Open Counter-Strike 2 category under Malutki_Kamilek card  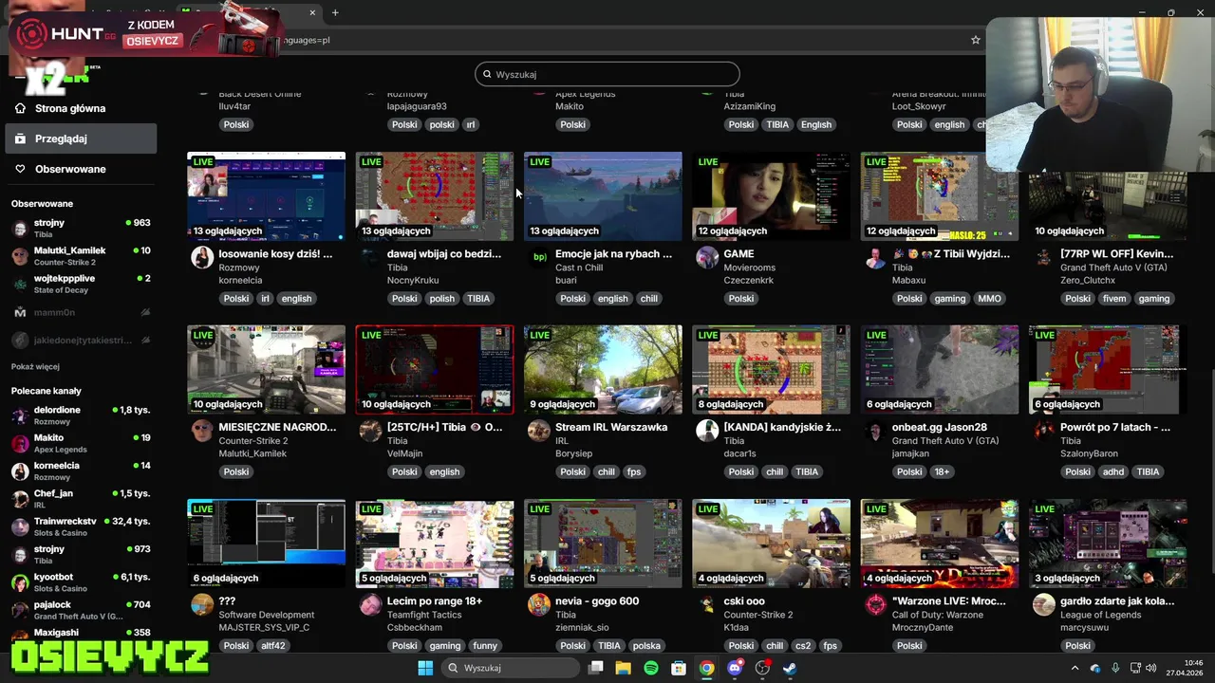click(x=252, y=441)
